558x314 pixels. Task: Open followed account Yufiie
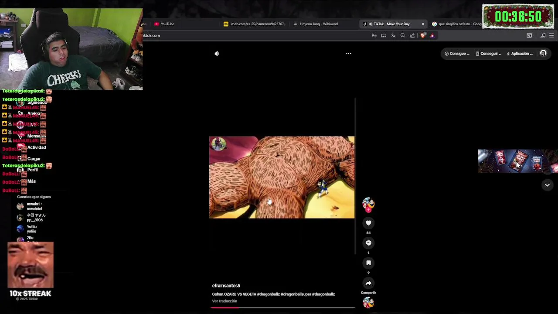27,229
